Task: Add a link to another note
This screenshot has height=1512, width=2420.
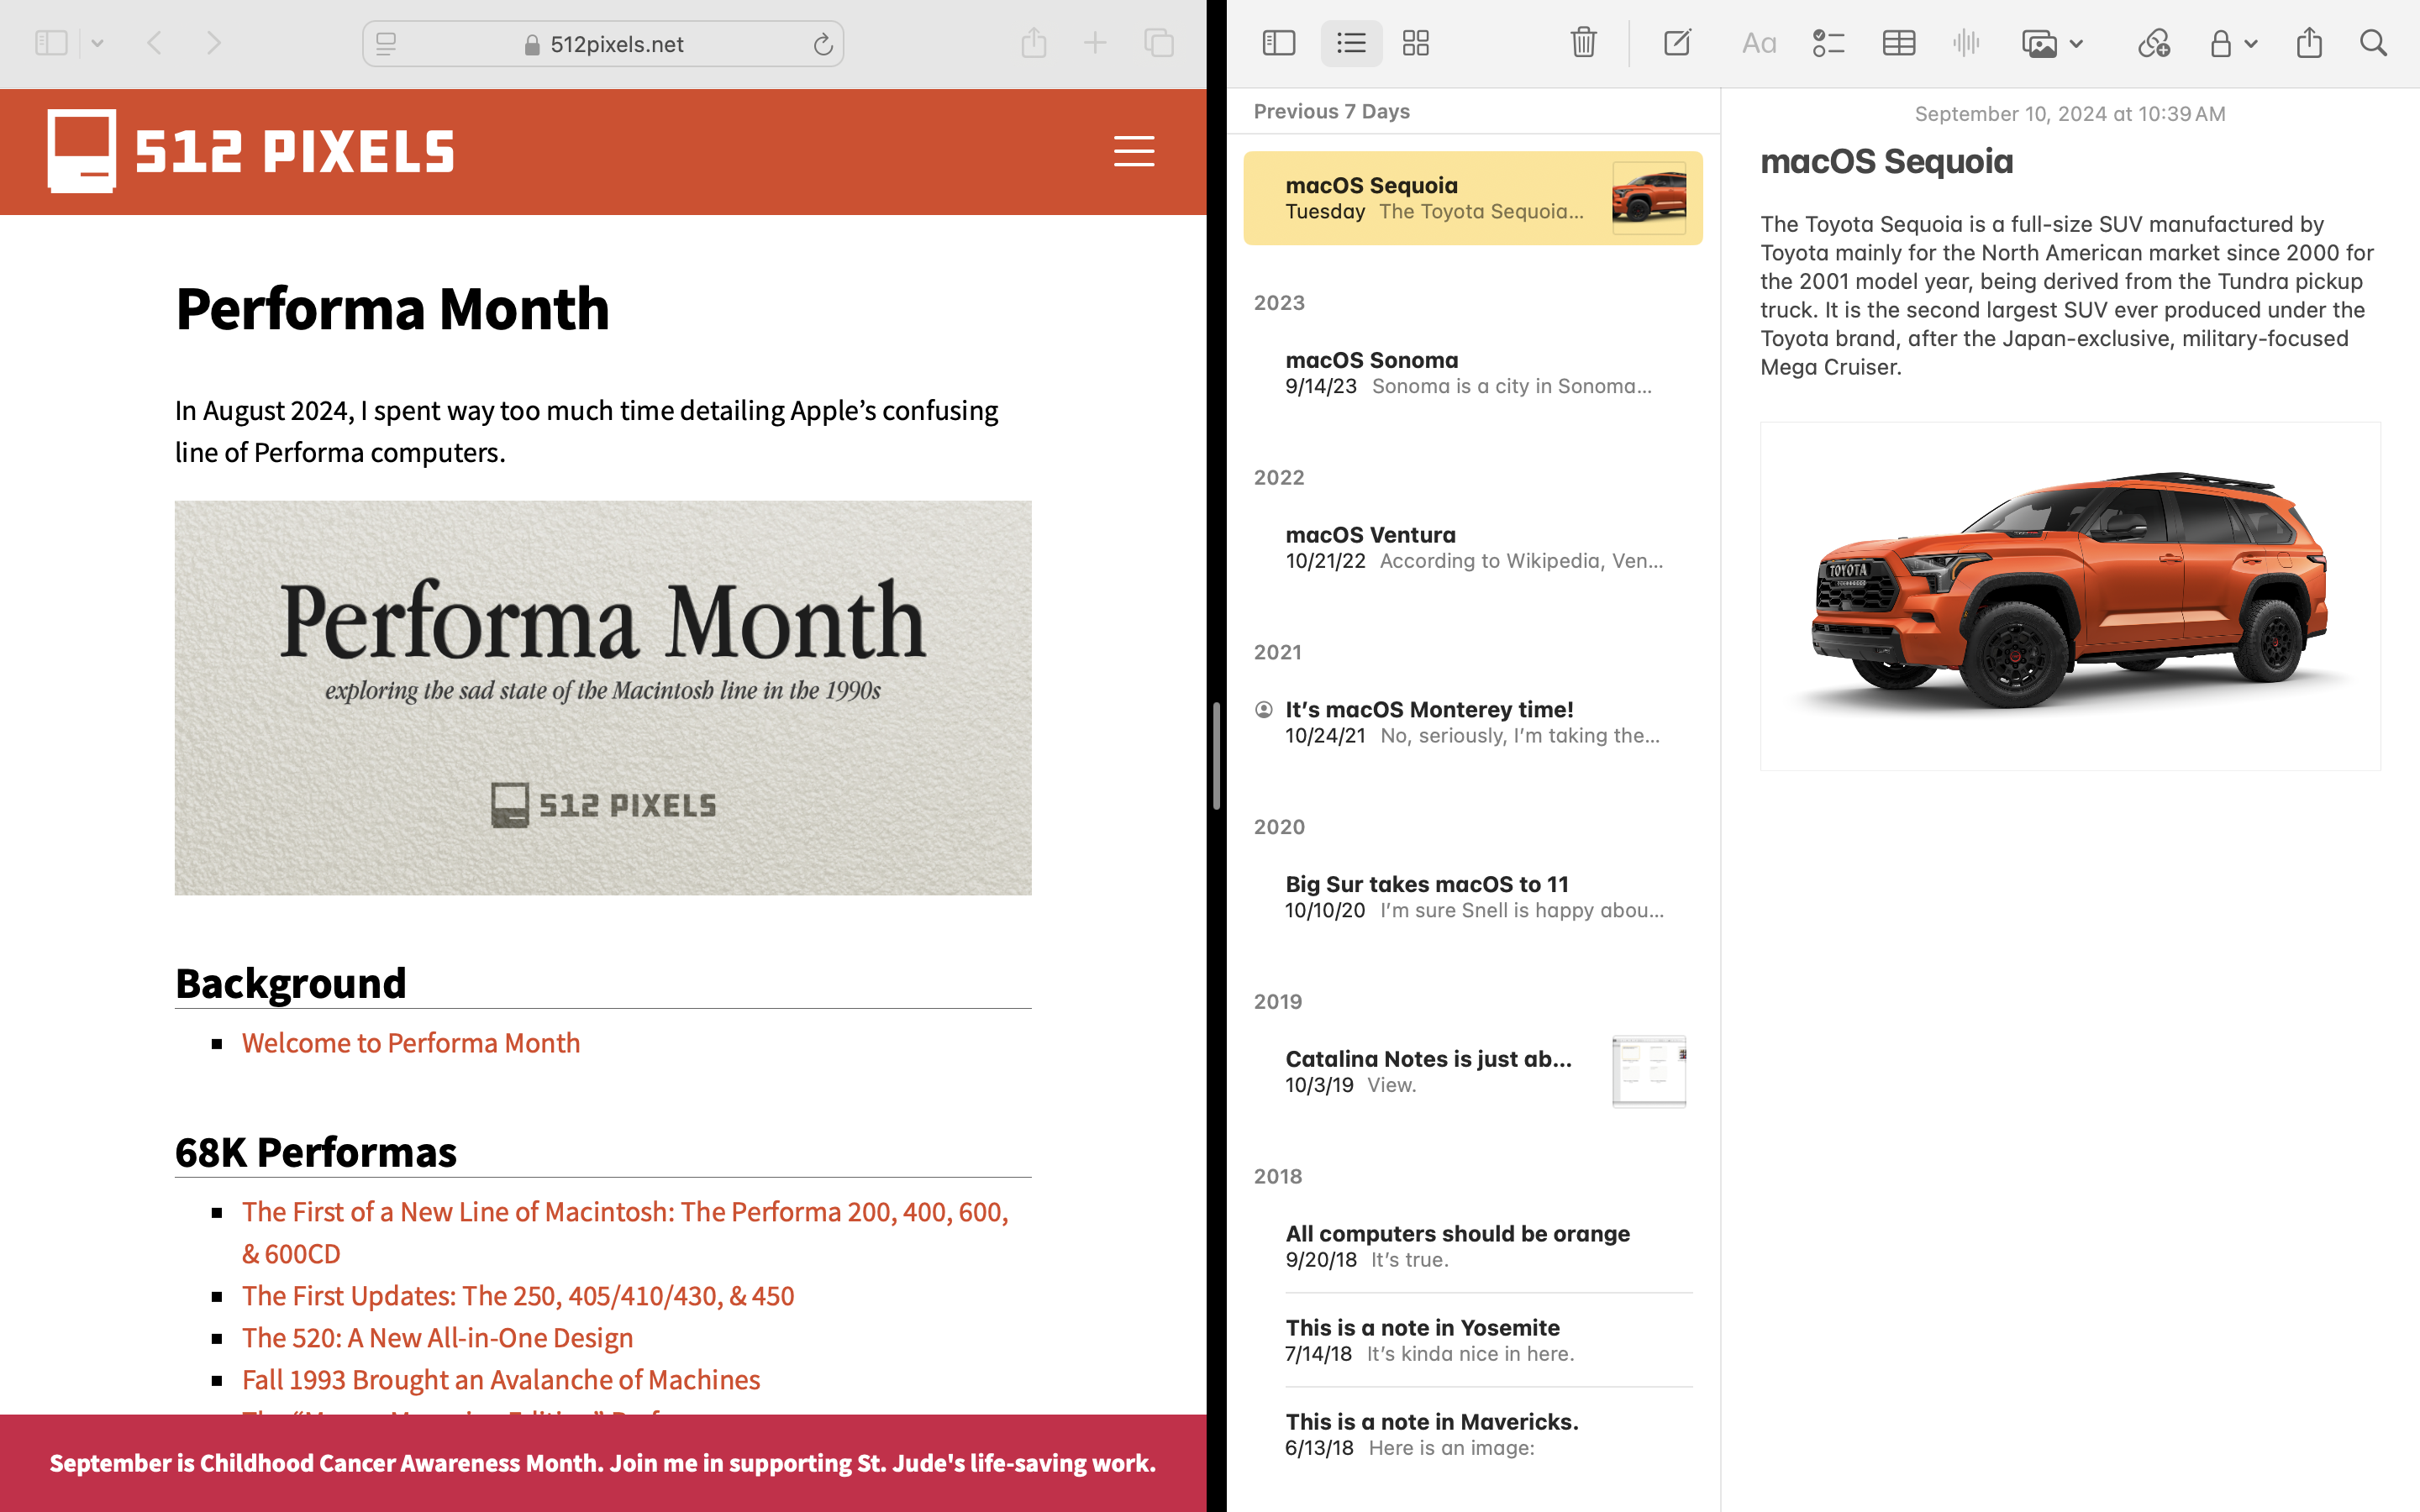Action: (2153, 43)
